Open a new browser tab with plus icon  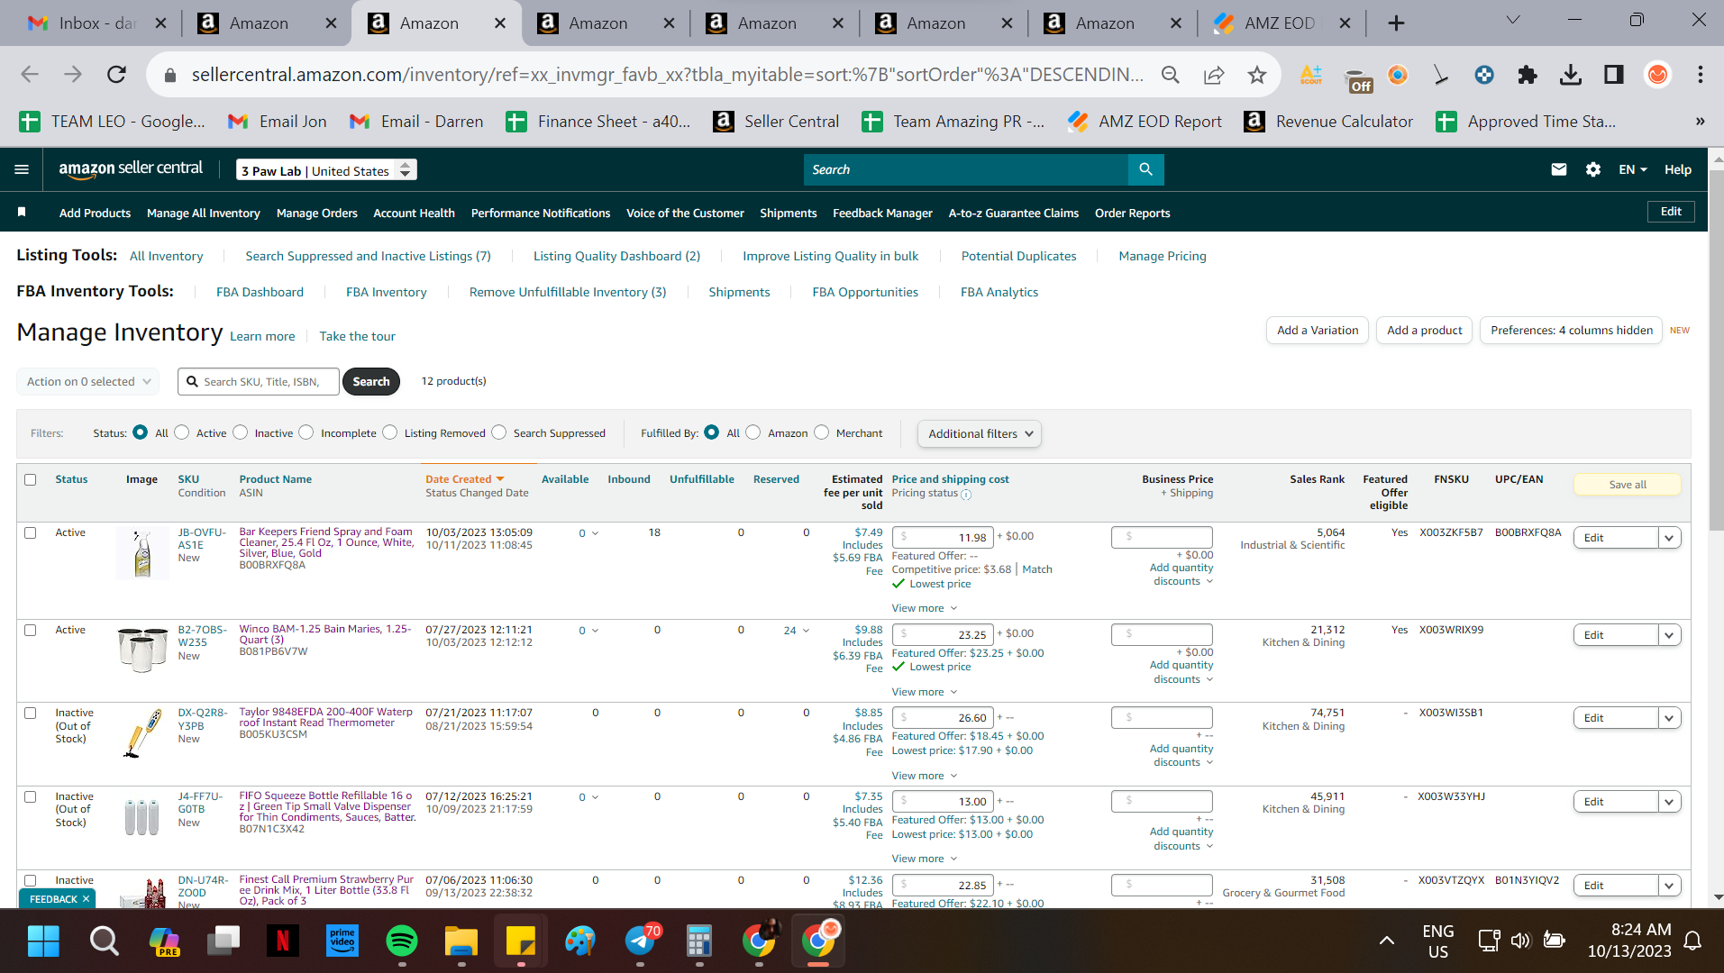click(1396, 23)
